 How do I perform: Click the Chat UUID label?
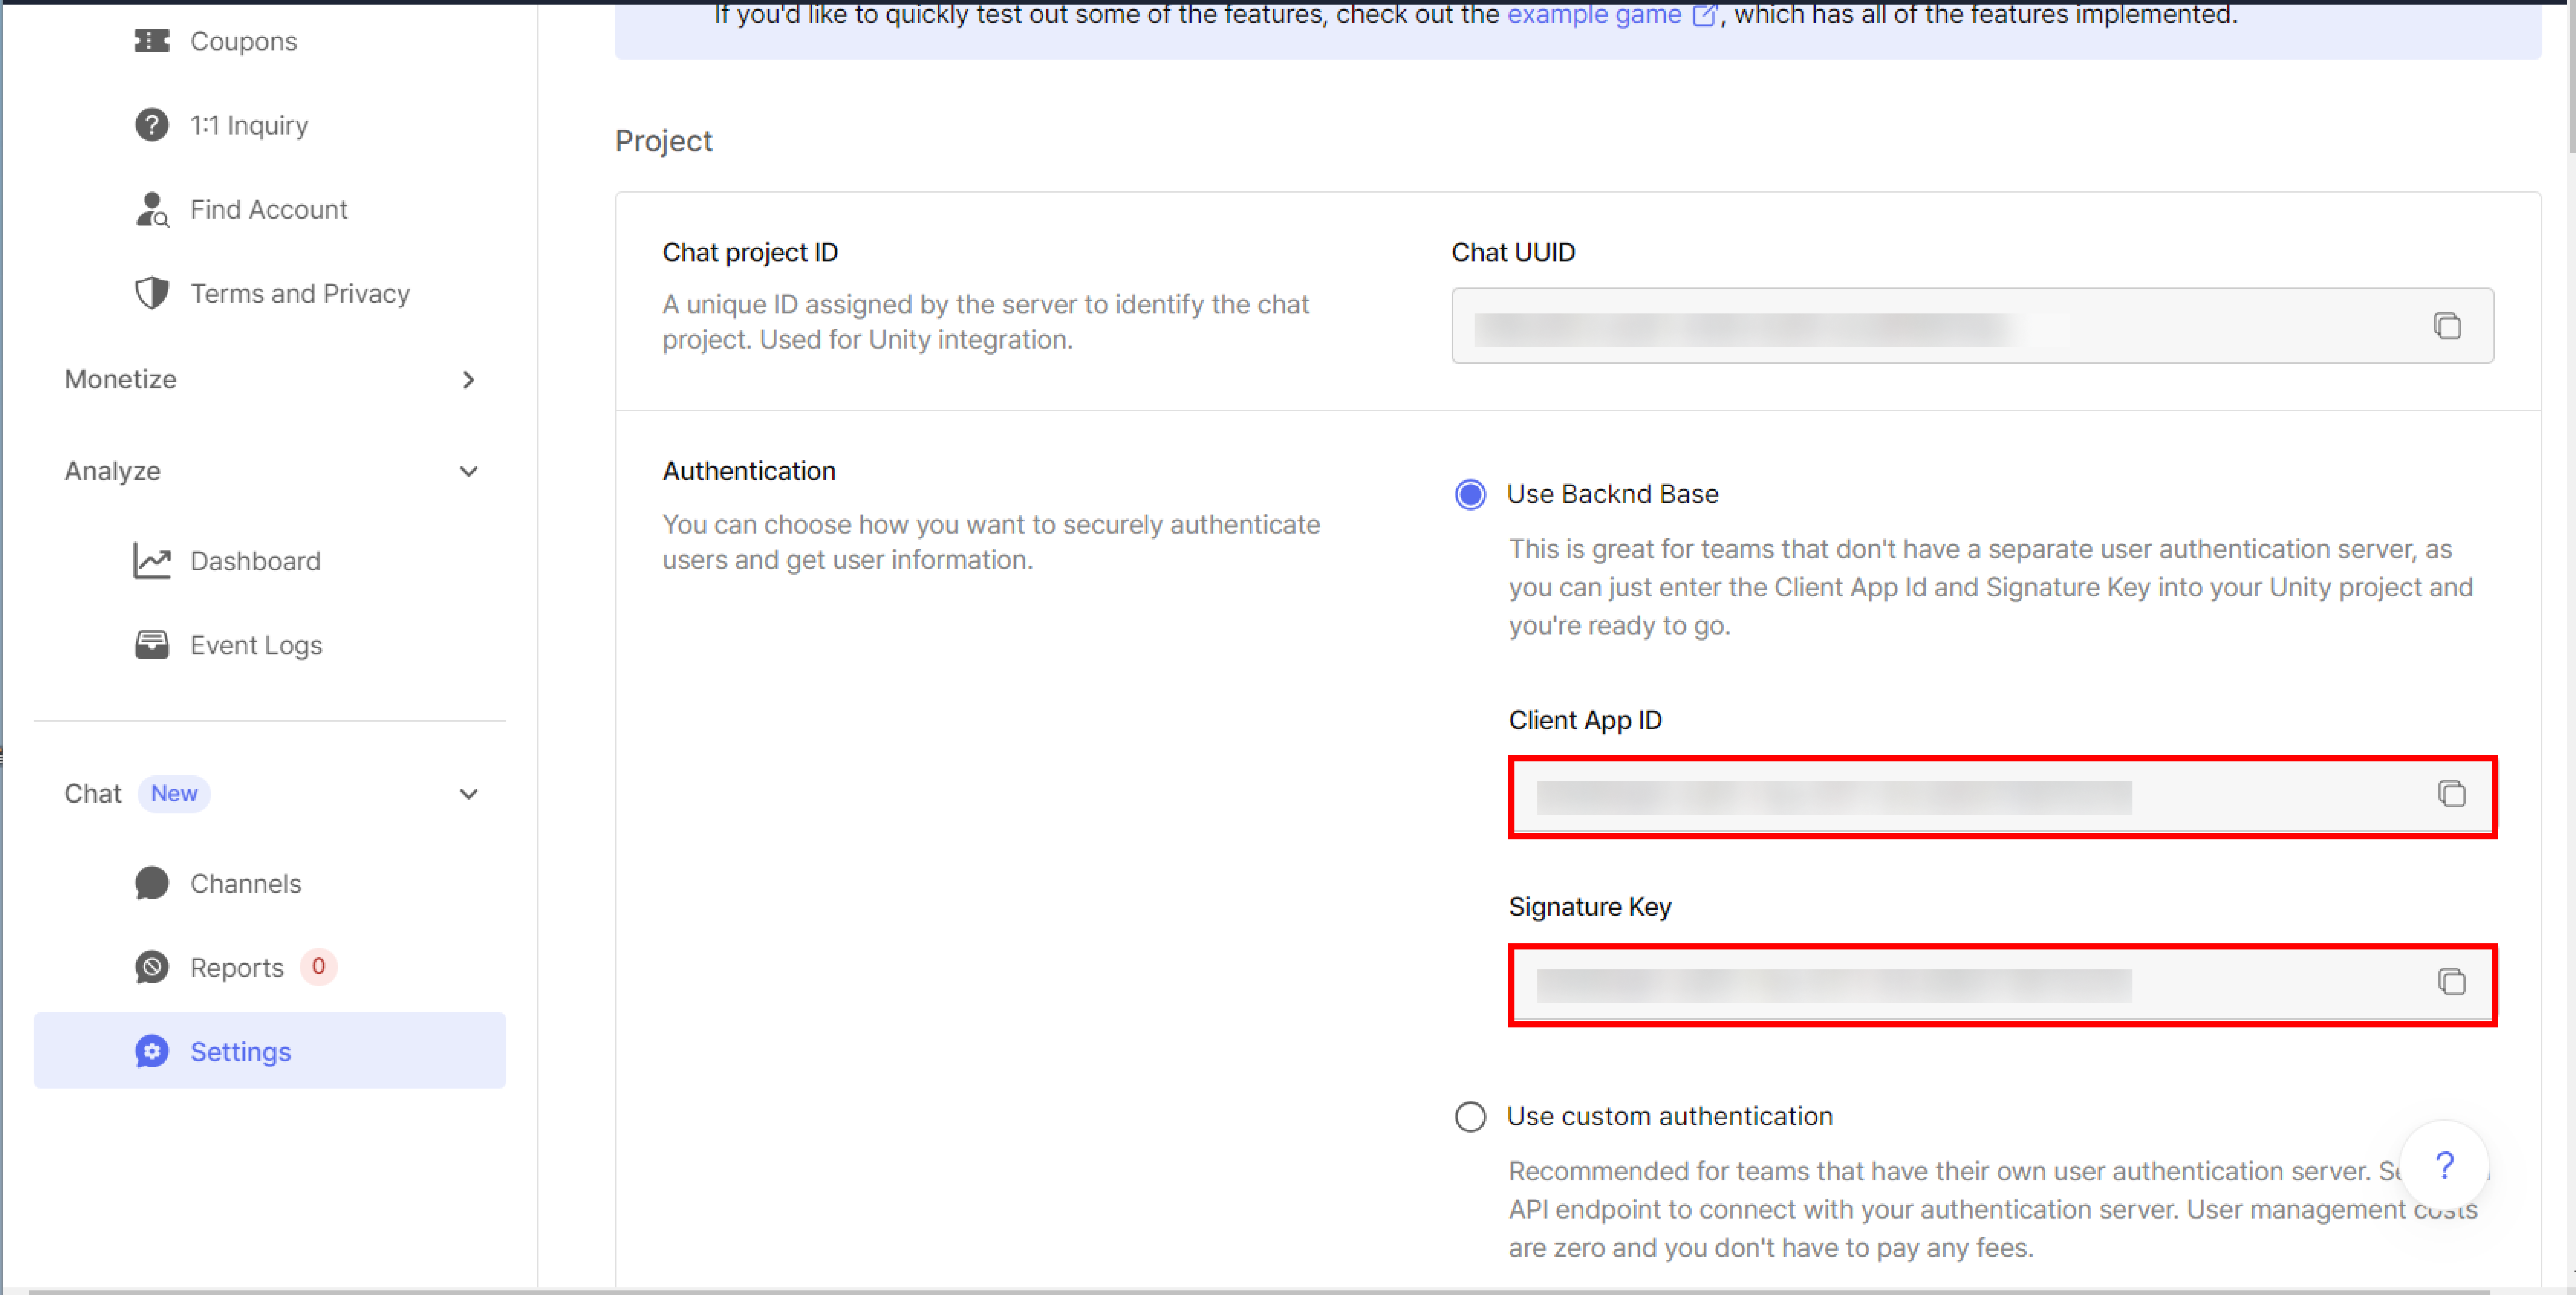pos(1513,253)
